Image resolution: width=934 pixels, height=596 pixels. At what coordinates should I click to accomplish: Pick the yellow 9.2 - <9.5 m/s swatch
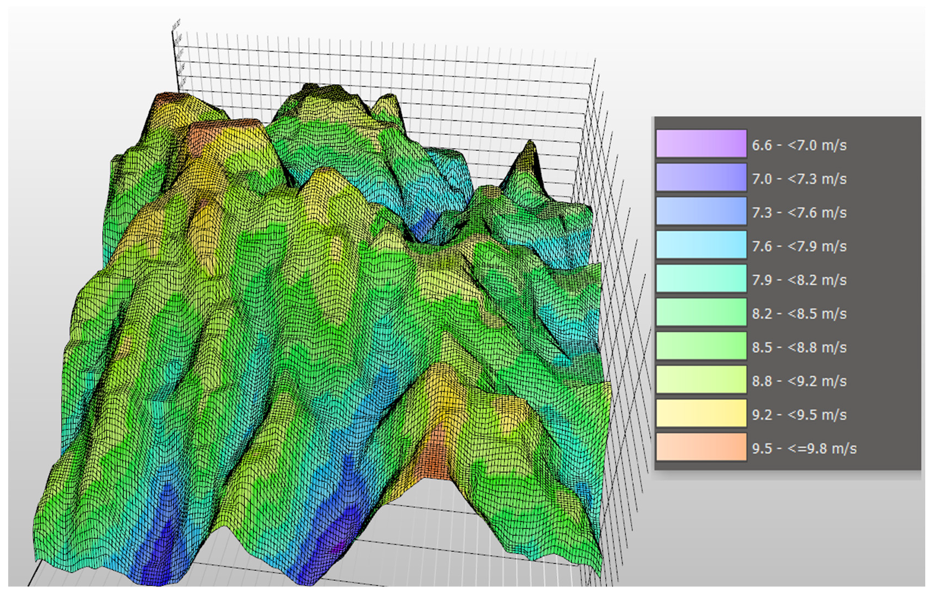pyautogui.click(x=701, y=414)
